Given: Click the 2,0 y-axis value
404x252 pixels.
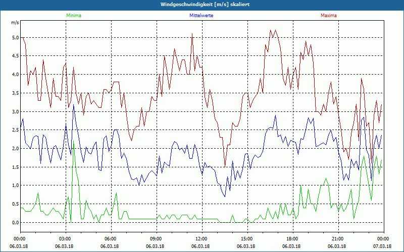Looking at the screenshot, I should tap(16, 149).
